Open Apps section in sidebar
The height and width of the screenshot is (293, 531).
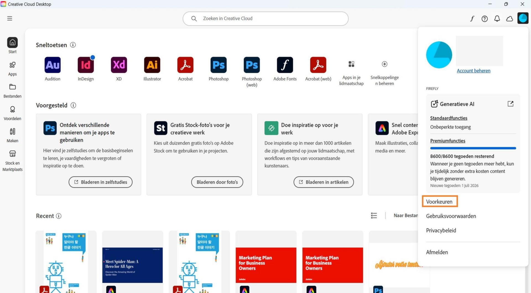click(x=12, y=69)
